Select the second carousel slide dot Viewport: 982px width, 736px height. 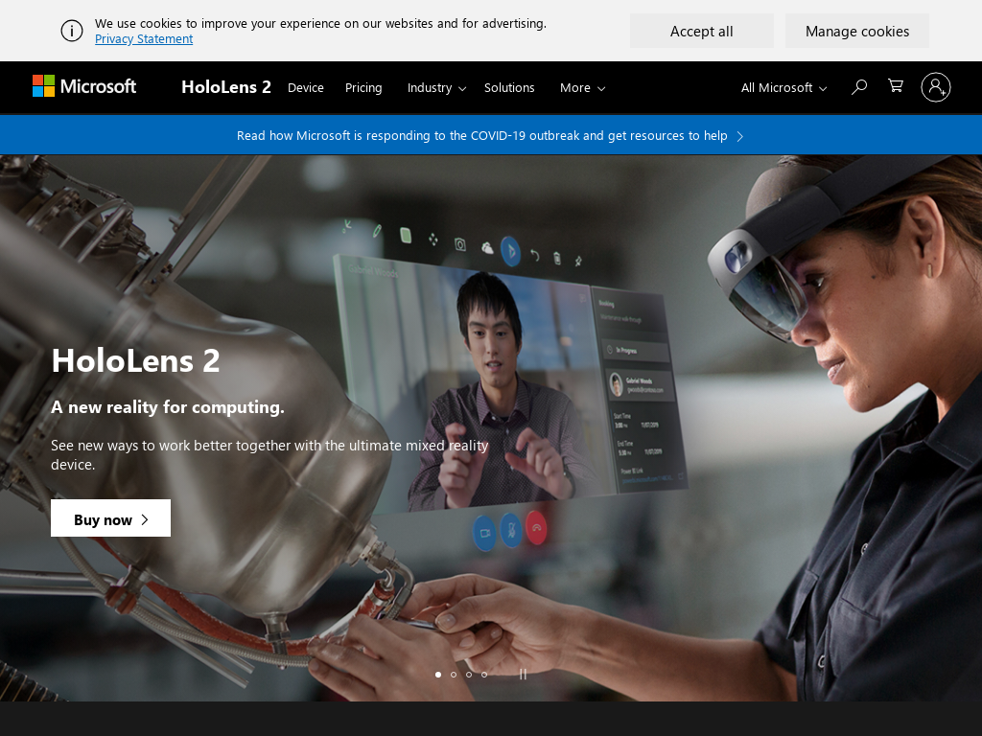(454, 674)
